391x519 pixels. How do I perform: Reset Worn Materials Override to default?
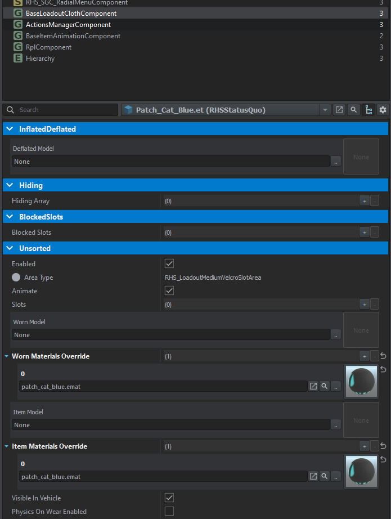click(384, 356)
